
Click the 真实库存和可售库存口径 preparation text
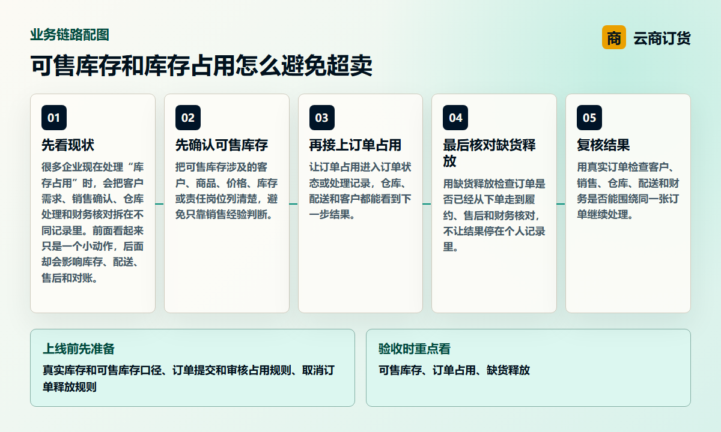coord(189,379)
